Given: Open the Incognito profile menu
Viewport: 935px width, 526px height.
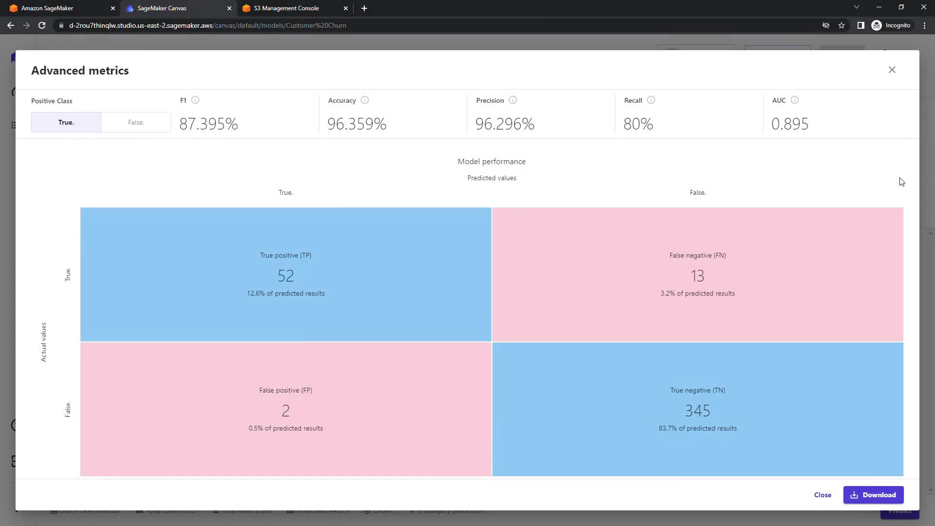Looking at the screenshot, I should tap(891, 25).
